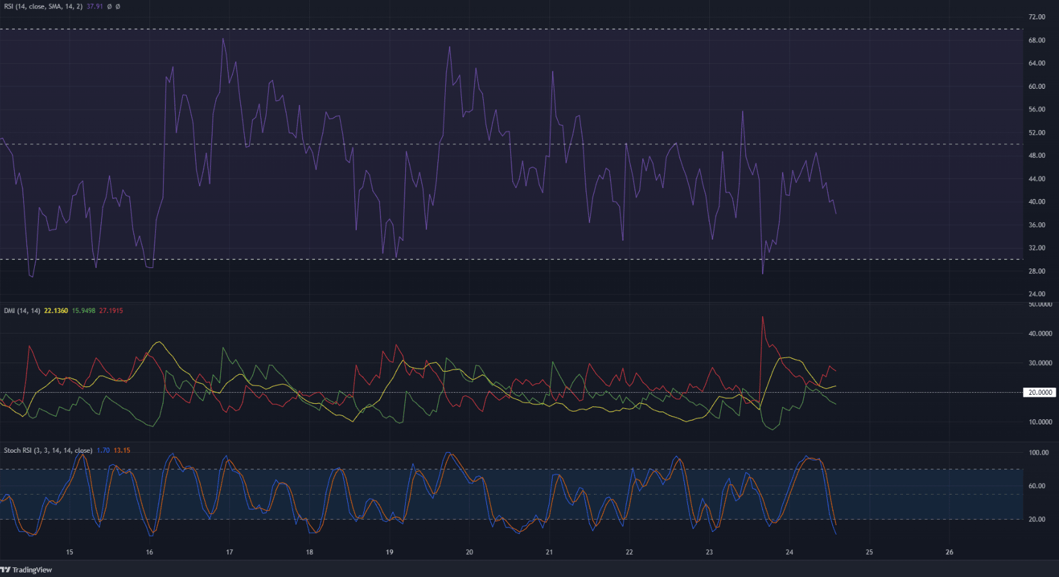Click date 16 on time axis
The height and width of the screenshot is (577, 1059).
pyautogui.click(x=149, y=552)
